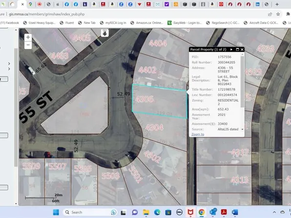Open the '(11) Facebook' bookmark
This screenshot has width=291, height=218.
coord(10,23)
